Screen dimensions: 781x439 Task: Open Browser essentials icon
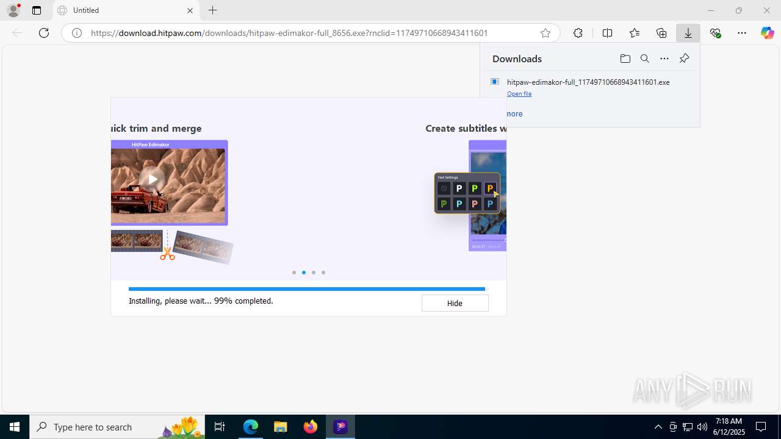tap(716, 33)
